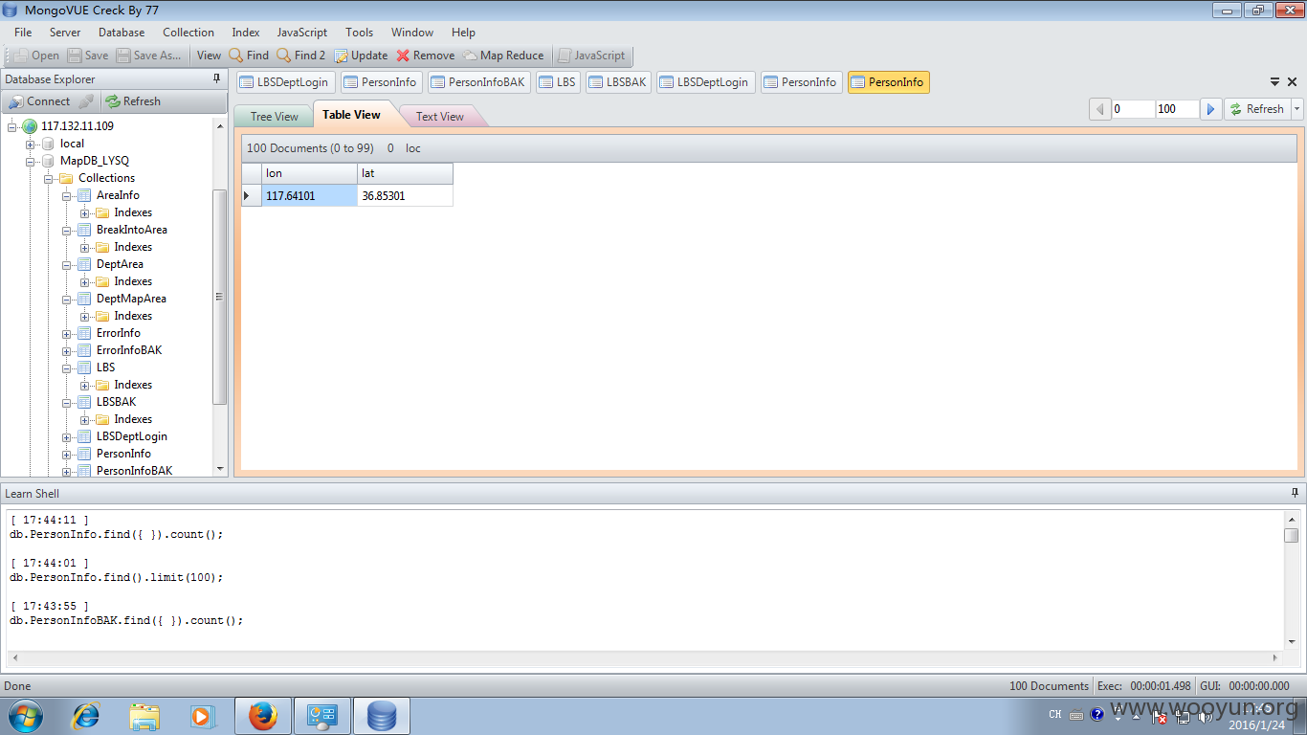Open the File menu
The width and height of the screenshot is (1307, 735).
(23, 33)
